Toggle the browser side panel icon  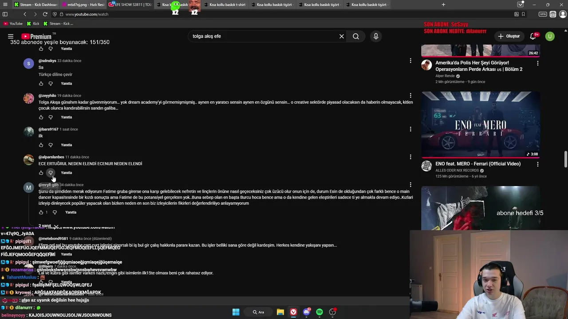coord(5,14)
